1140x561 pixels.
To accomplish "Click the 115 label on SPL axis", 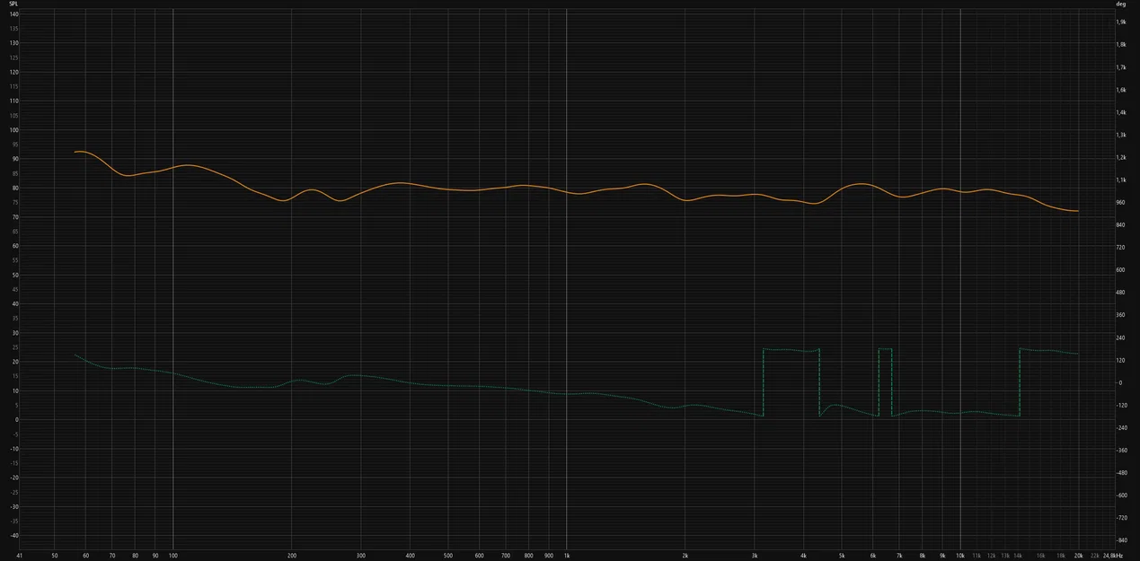I will [13, 86].
